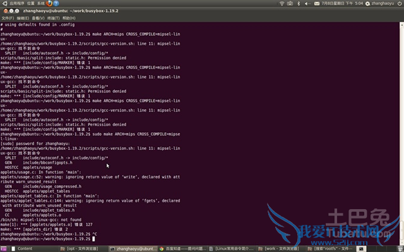The width and height of the screenshot is (404, 252).
Task: Open the terminal 帮助(H) menu
Action: click(69, 18)
